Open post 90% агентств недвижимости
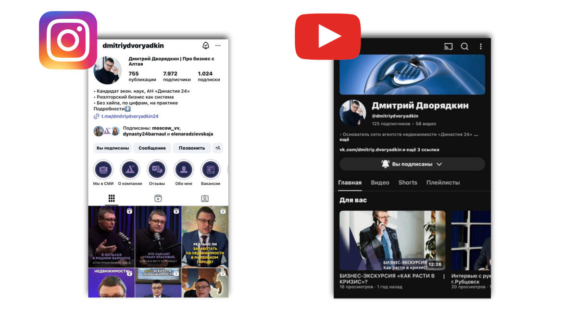The width and height of the screenshot is (577, 324). click(x=158, y=283)
